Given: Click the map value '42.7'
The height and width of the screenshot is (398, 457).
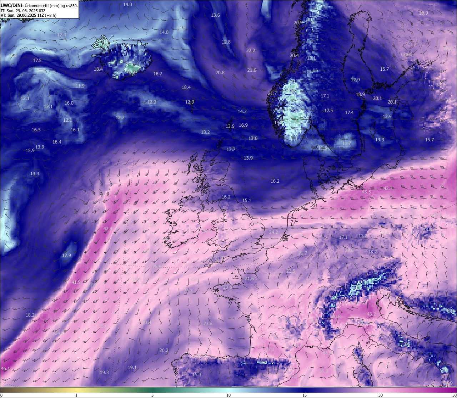Looking at the screenshot, I should [x=388, y=188].
